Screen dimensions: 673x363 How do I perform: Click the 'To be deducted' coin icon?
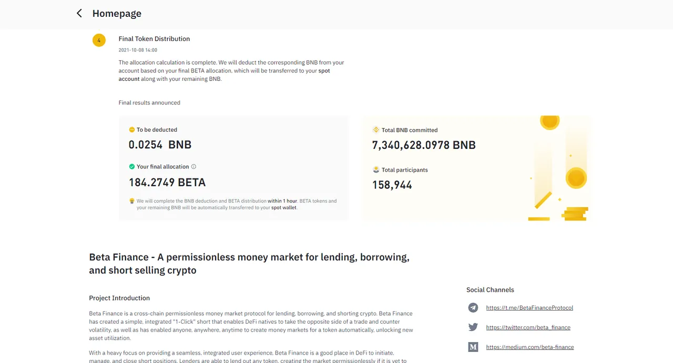(x=132, y=130)
